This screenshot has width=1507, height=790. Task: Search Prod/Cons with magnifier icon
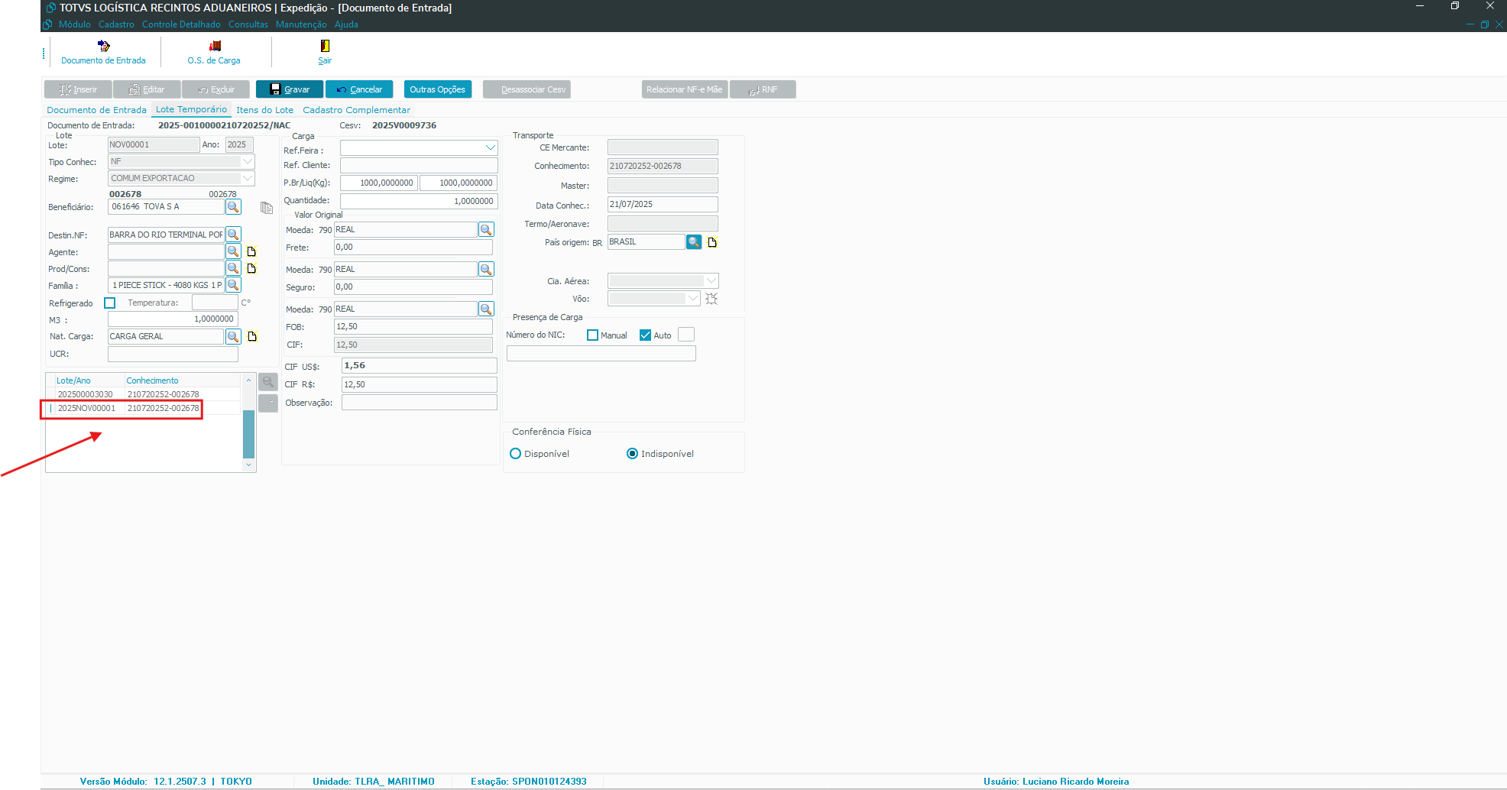coord(234,268)
